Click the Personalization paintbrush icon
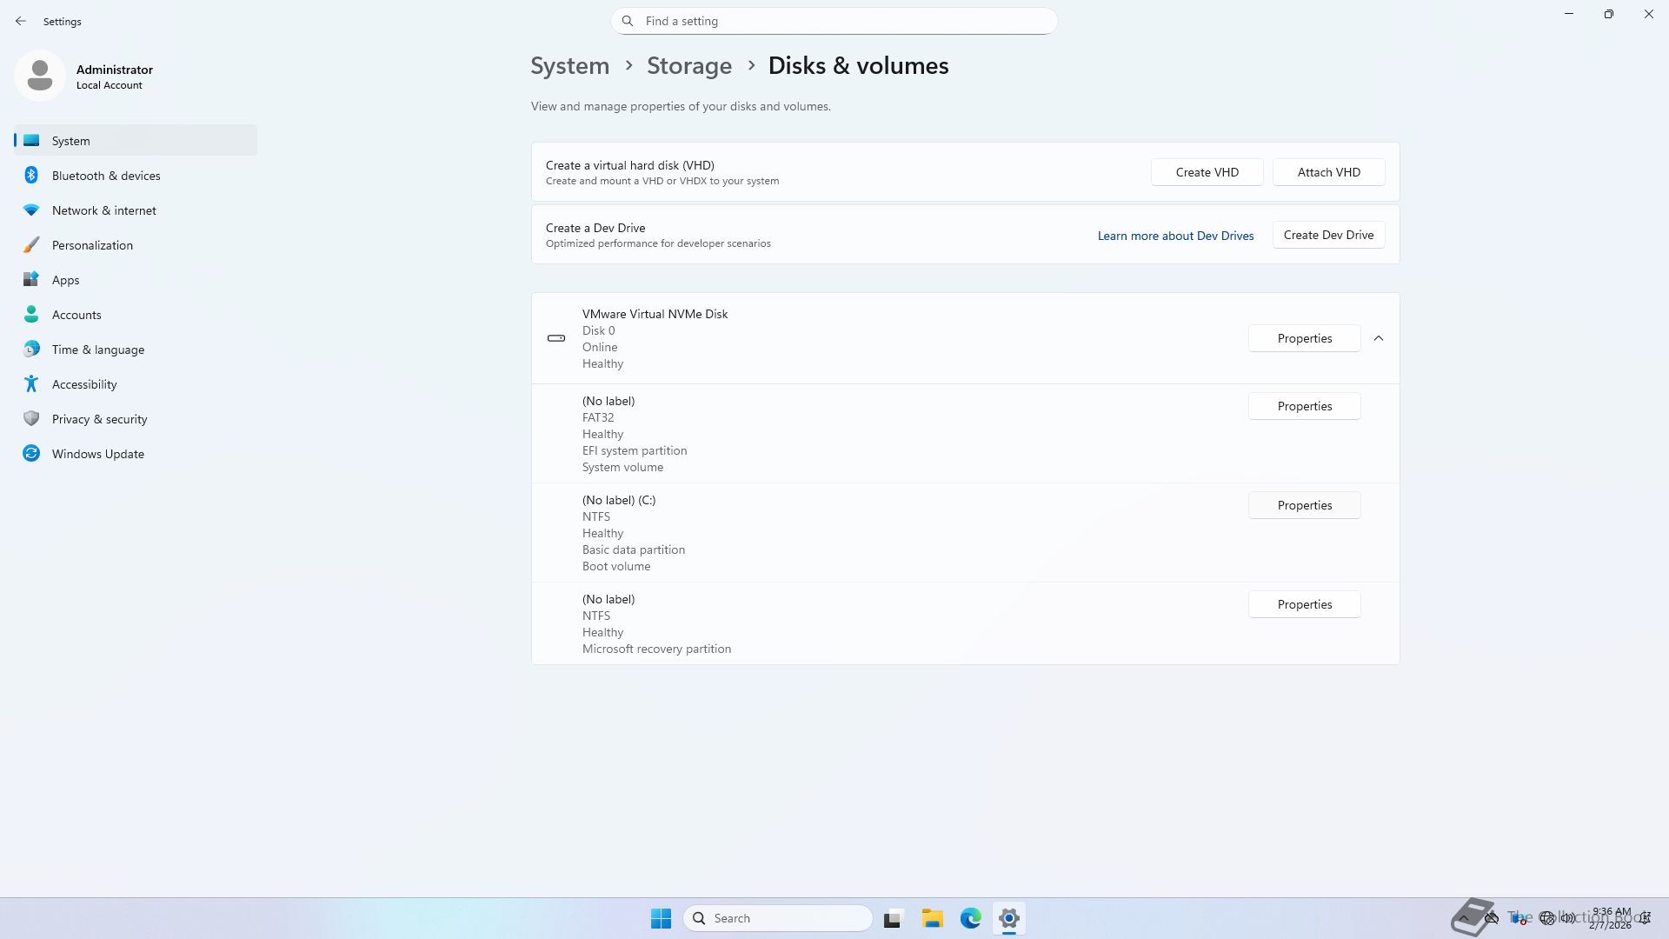The width and height of the screenshot is (1669, 939). 31,245
